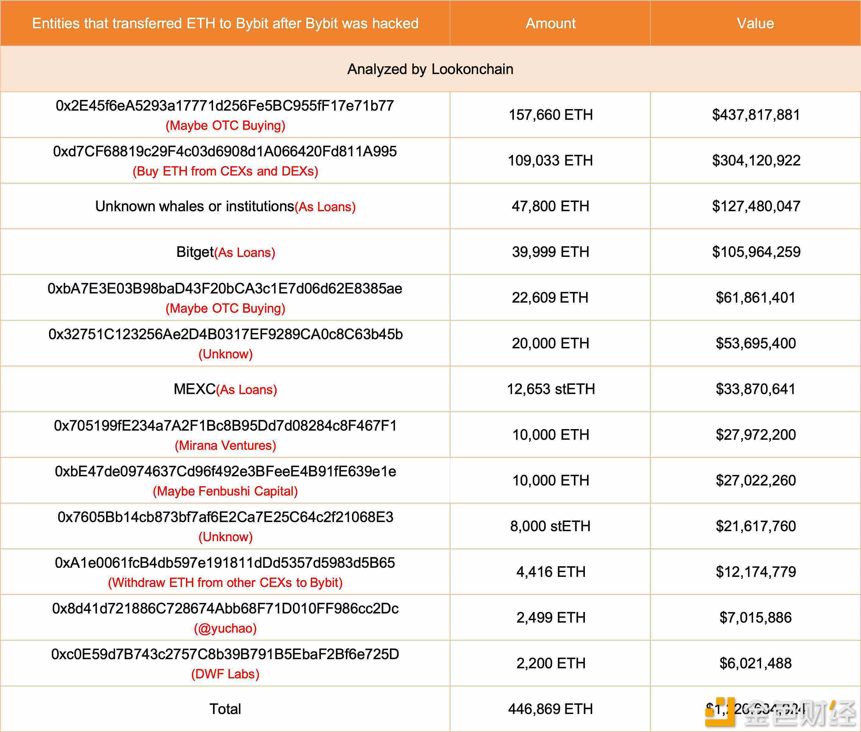This screenshot has width=861, height=732.
Task: Click the 2,499 ETH amount cell
Action: click(551, 617)
